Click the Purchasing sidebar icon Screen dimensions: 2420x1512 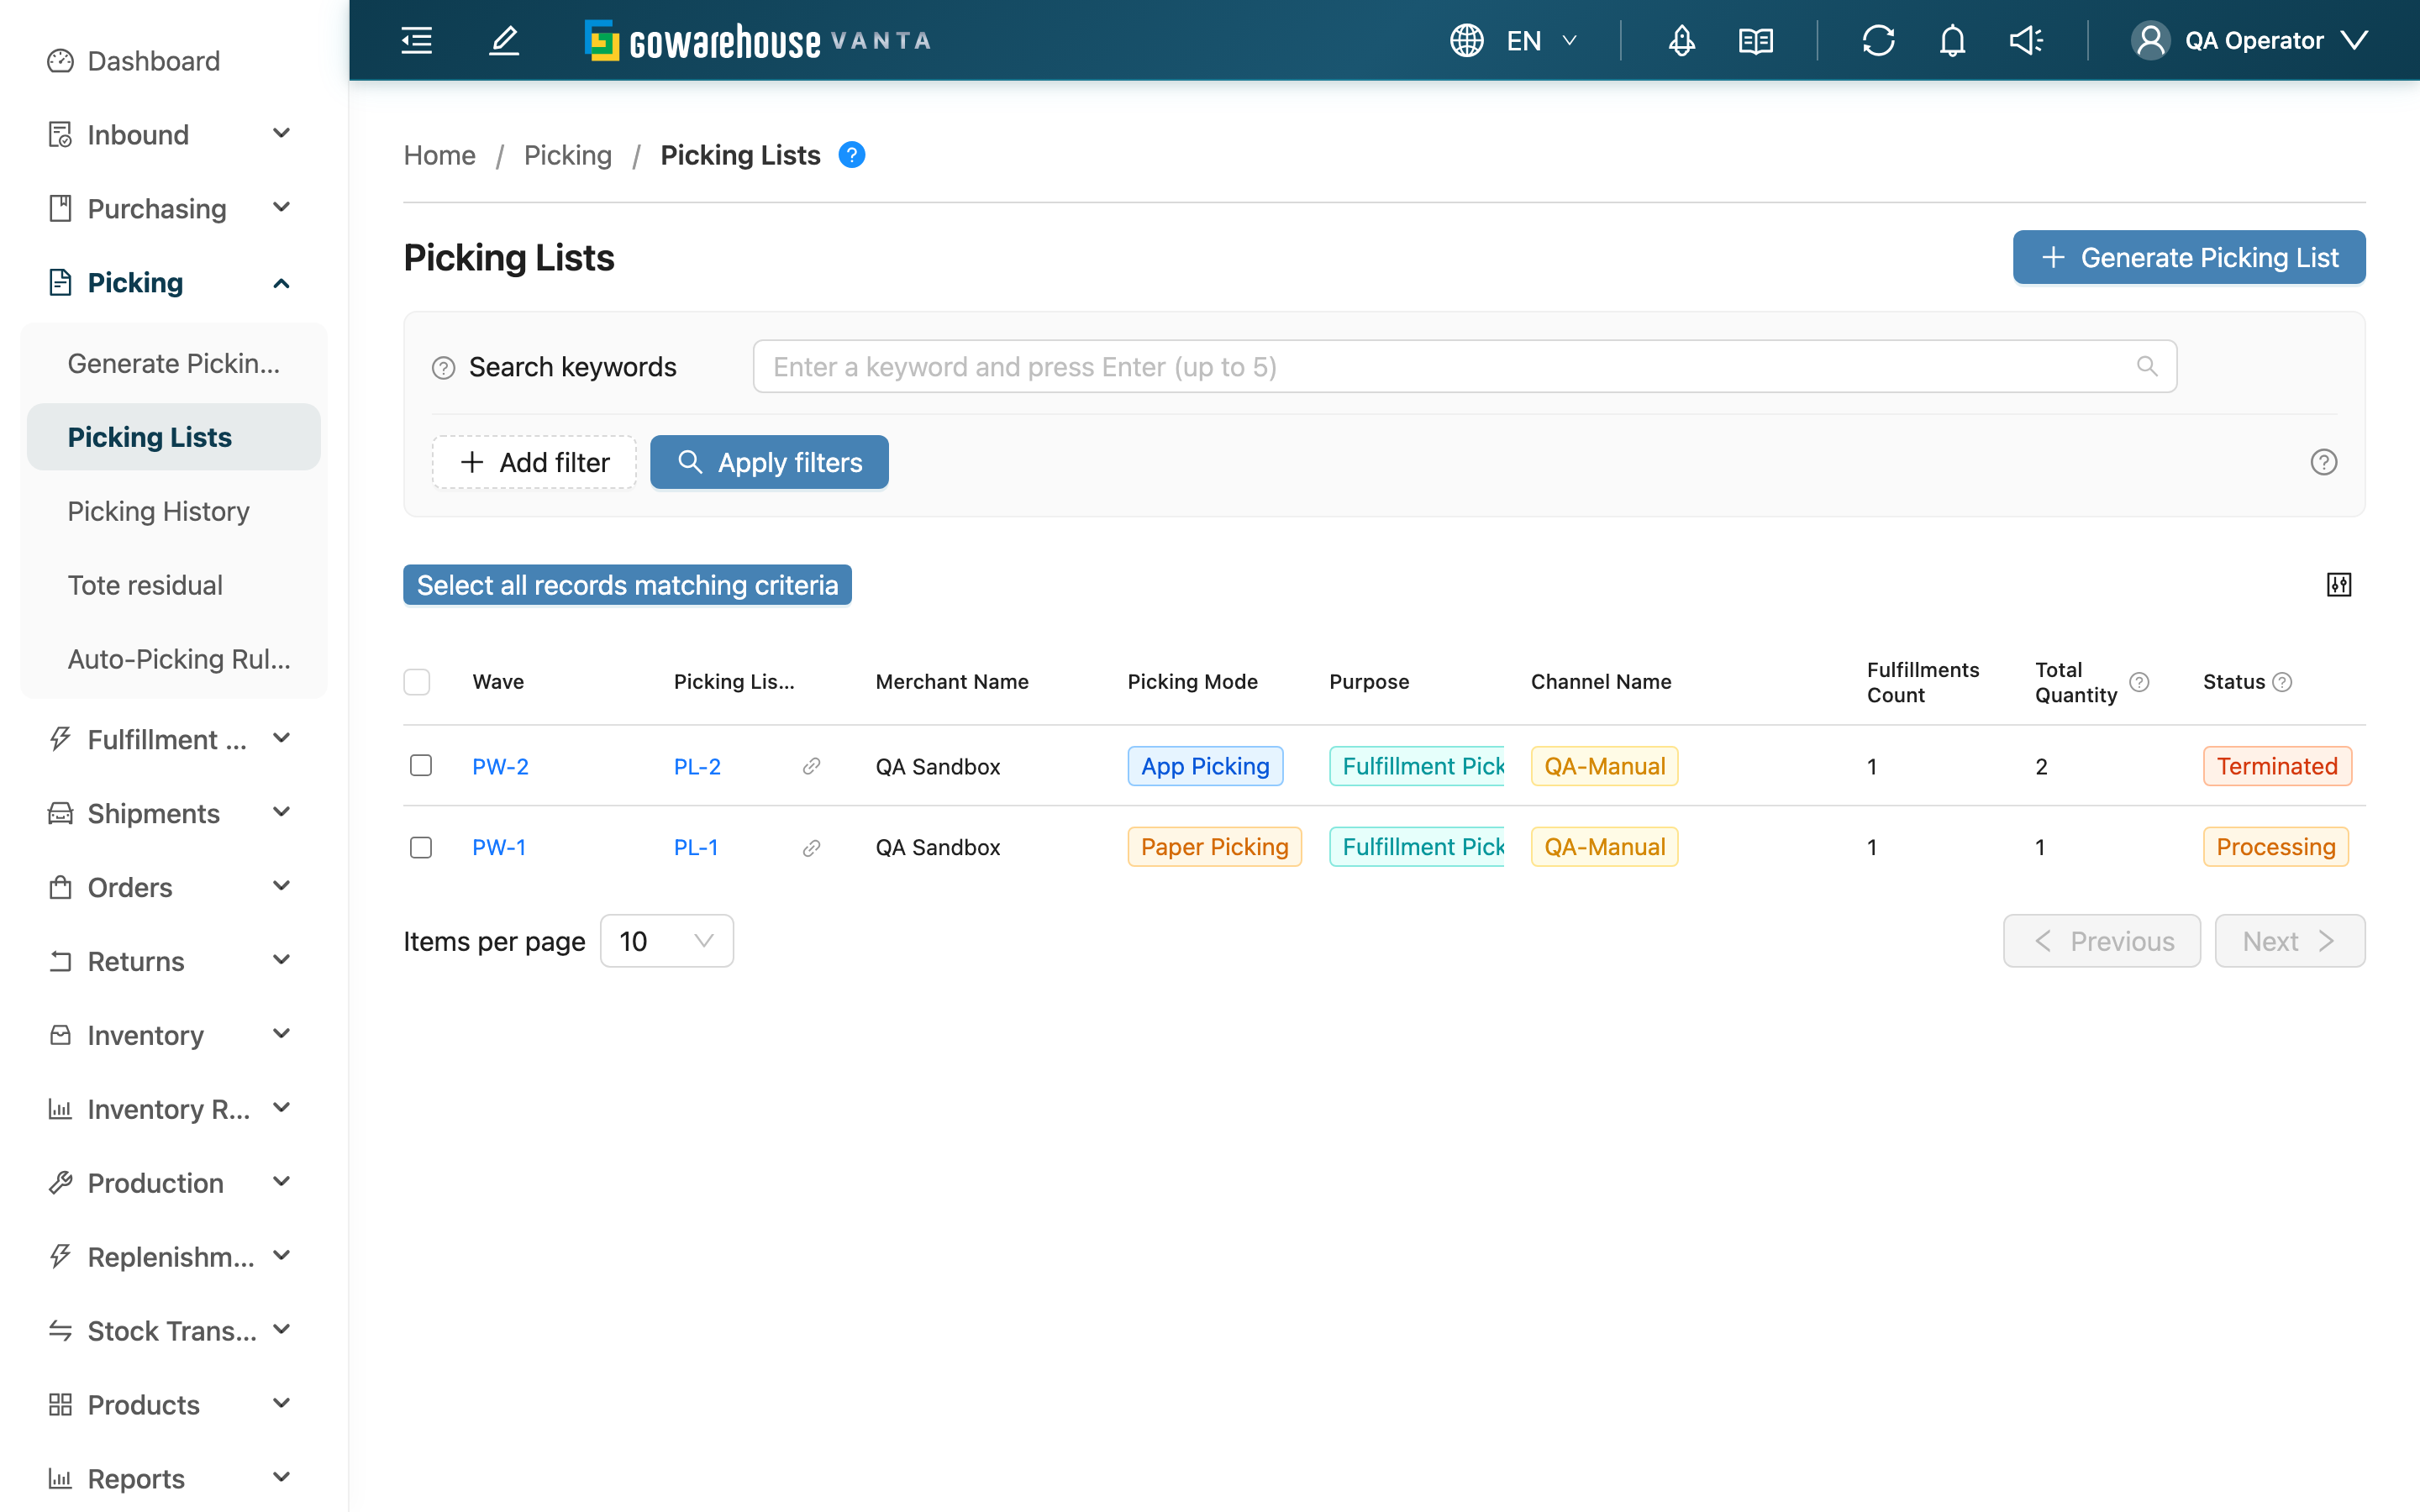click(60, 209)
